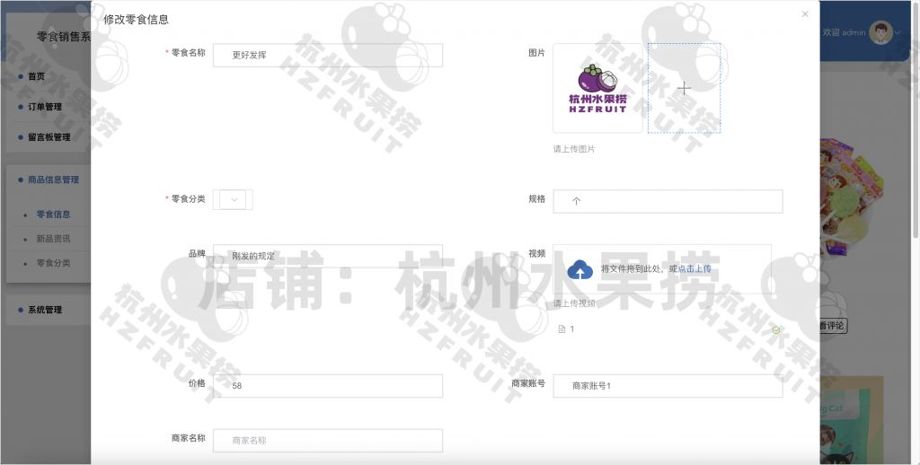Viewport: 920px width, 465px height.
Task: Open 订单管理 in sidebar
Action: 45,107
